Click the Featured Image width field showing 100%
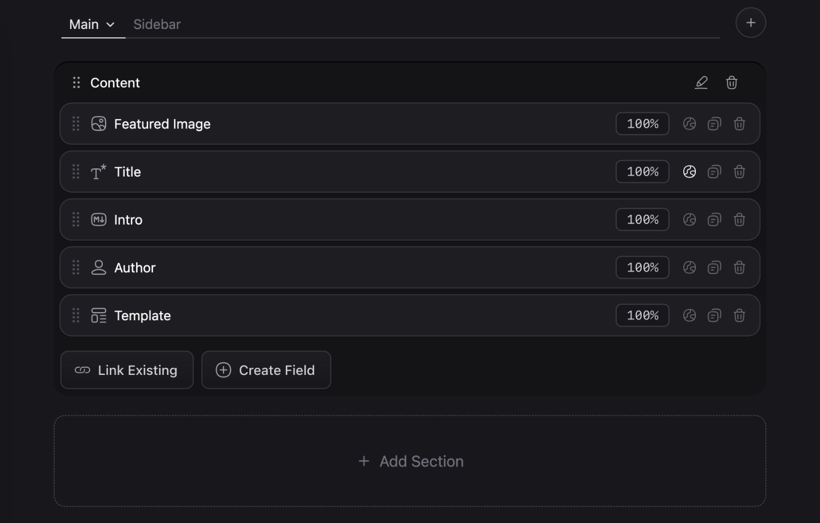Image resolution: width=820 pixels, height=523 pixels. tap(642, 124)
